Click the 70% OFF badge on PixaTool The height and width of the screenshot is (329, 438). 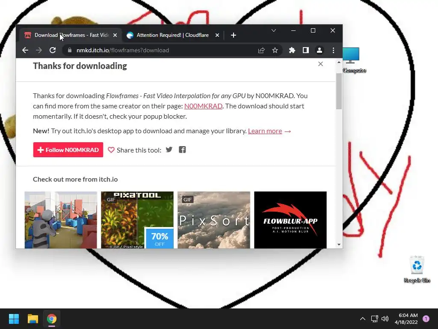(159, 239)
